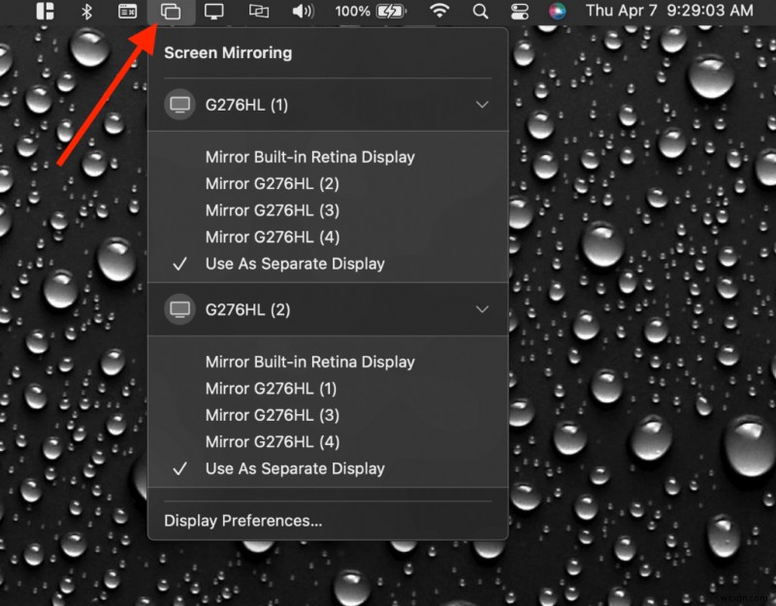Select Use As Separate Display for G276HL (1)
The height and width of the screenshot is (606, 776).
point(295,263)
